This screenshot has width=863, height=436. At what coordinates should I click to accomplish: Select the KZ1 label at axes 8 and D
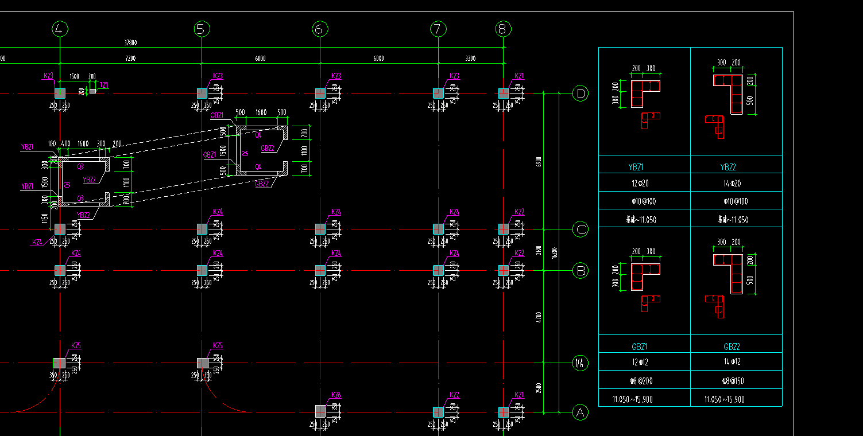(519, 76)
